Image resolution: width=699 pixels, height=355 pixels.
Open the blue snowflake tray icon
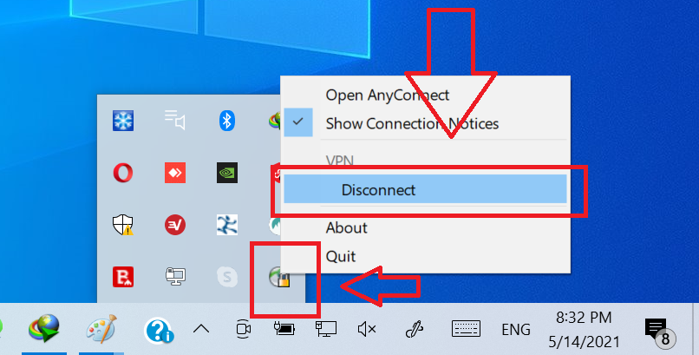[x=122, y=121]
